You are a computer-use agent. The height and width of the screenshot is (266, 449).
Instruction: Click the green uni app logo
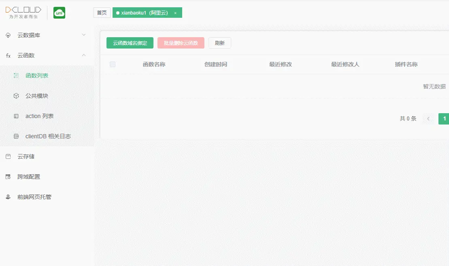coord(59,13)
